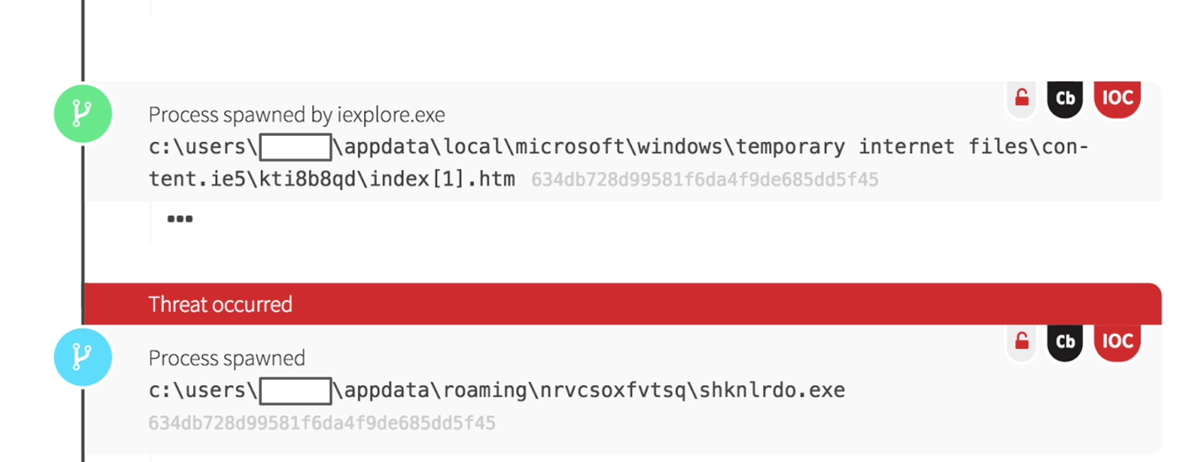Click the Cb badge on the shknlrdo.exe event
This screenshot has height=462, width=1178.
coord(1064,341)
